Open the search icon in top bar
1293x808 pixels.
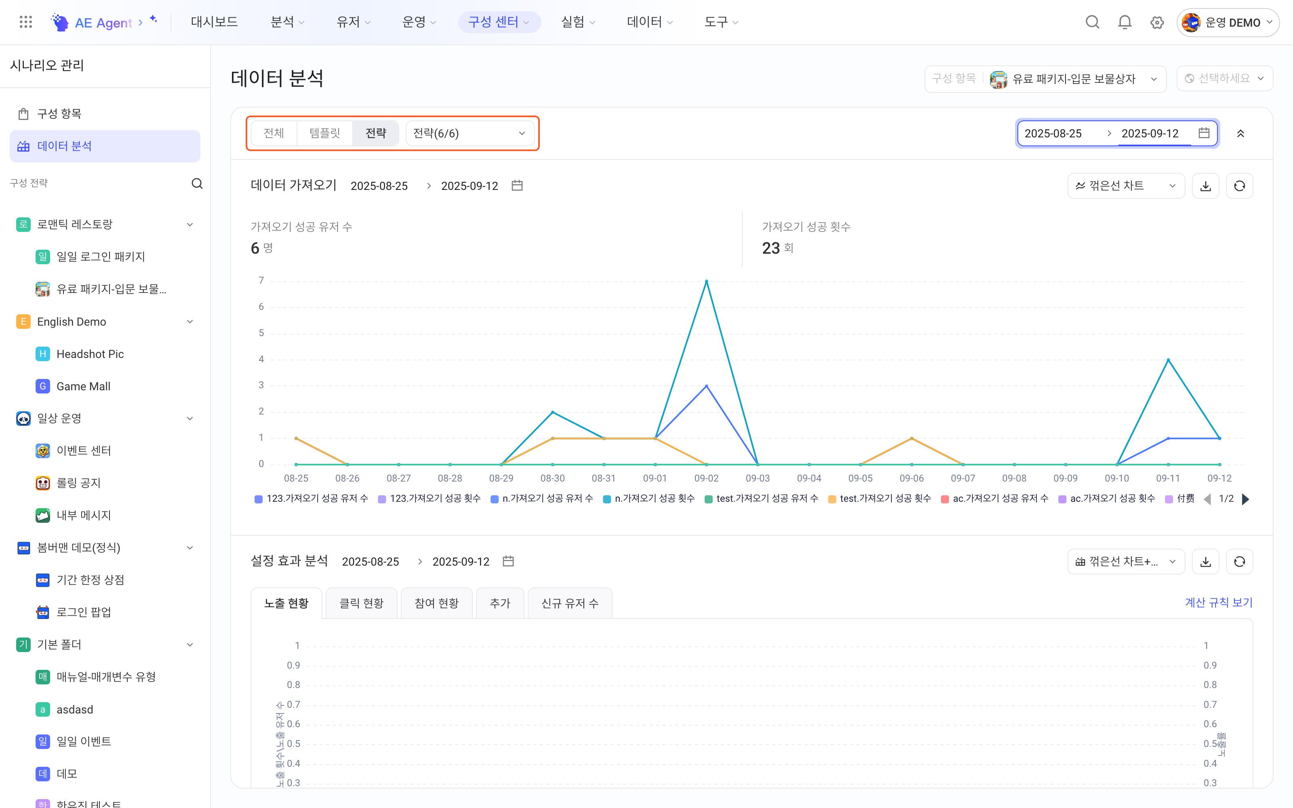(x=1093, y=22)
